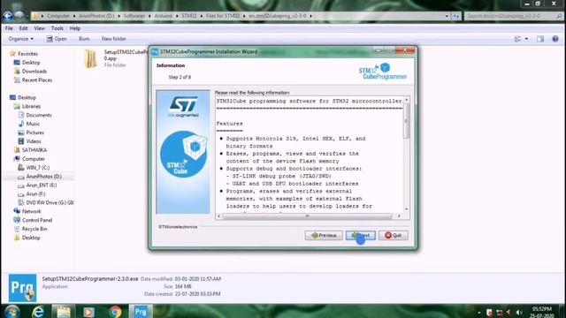Click Computer in the address breadcrumb
Screen dimensions: 566x318
(58, 16)
